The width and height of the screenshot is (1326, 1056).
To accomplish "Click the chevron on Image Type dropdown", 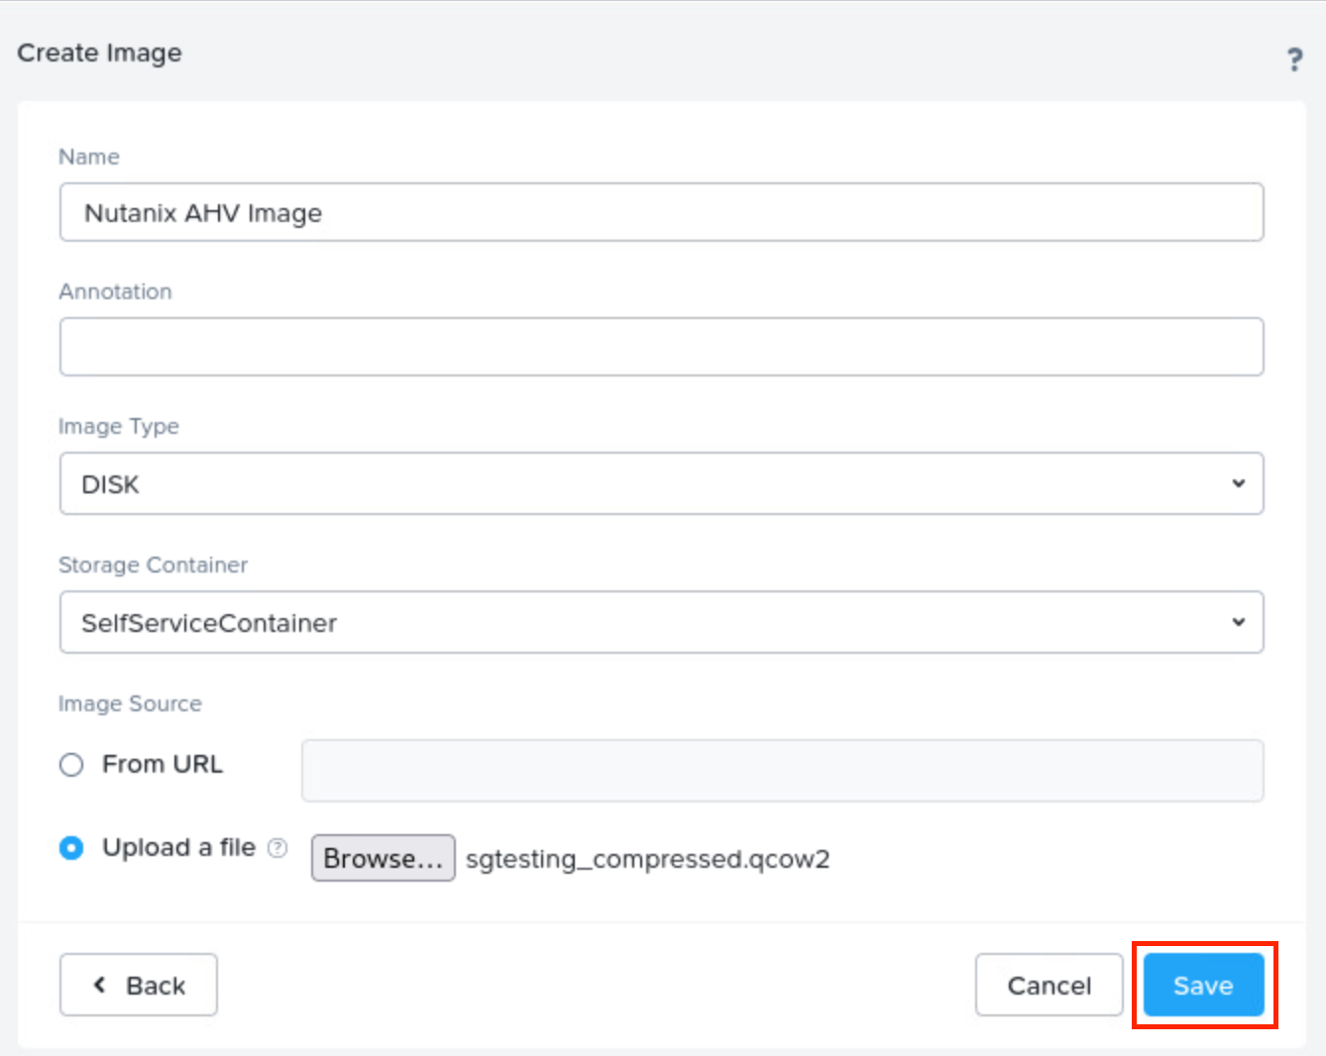I will (x=1238, y=483).
